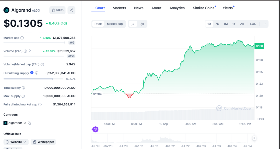Copy the Algorand contract address

click(x=29, y=123)
